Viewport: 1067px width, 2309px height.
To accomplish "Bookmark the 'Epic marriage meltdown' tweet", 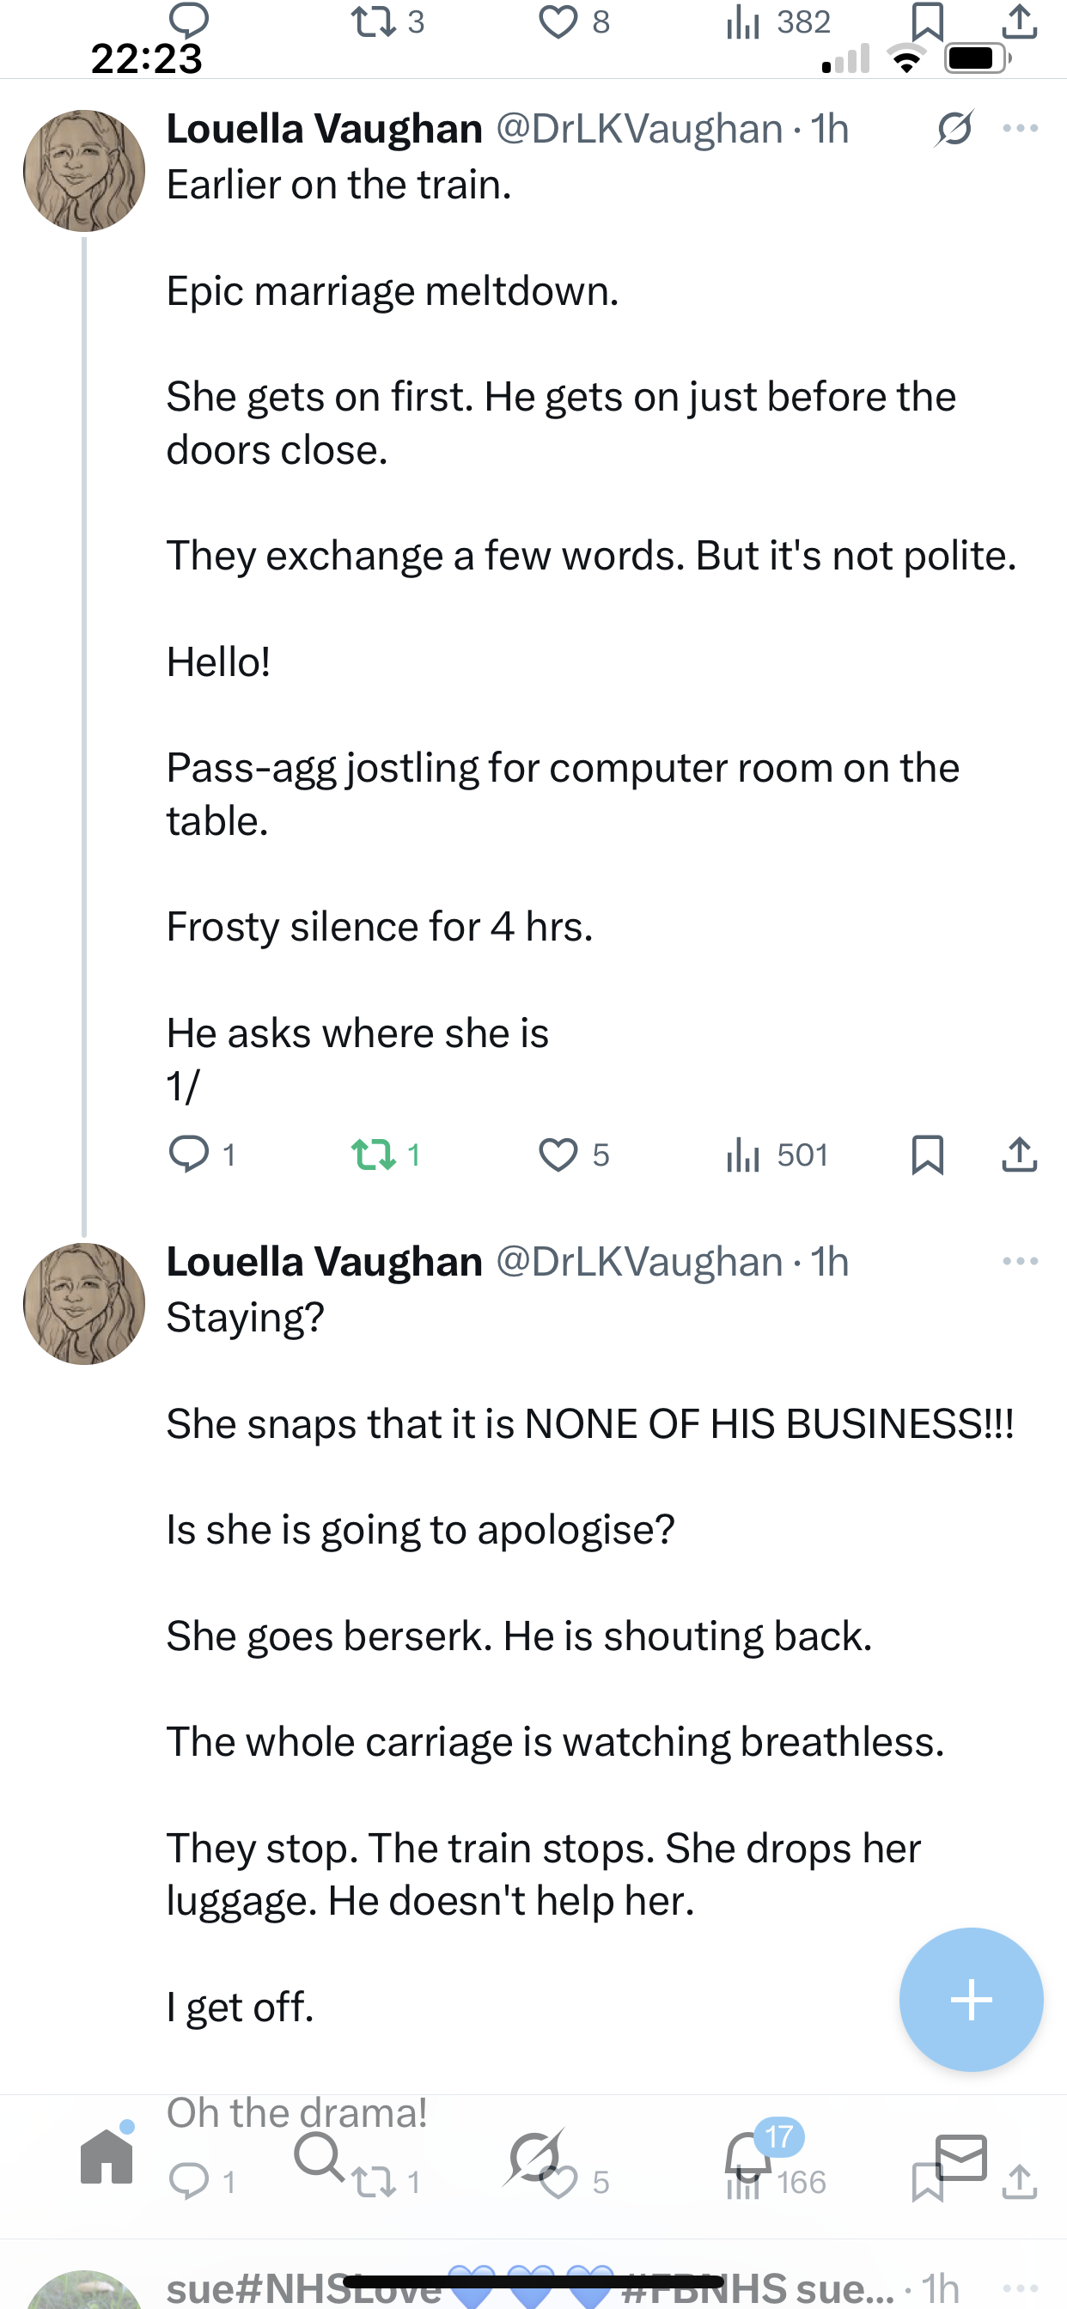I will 927,1154.
